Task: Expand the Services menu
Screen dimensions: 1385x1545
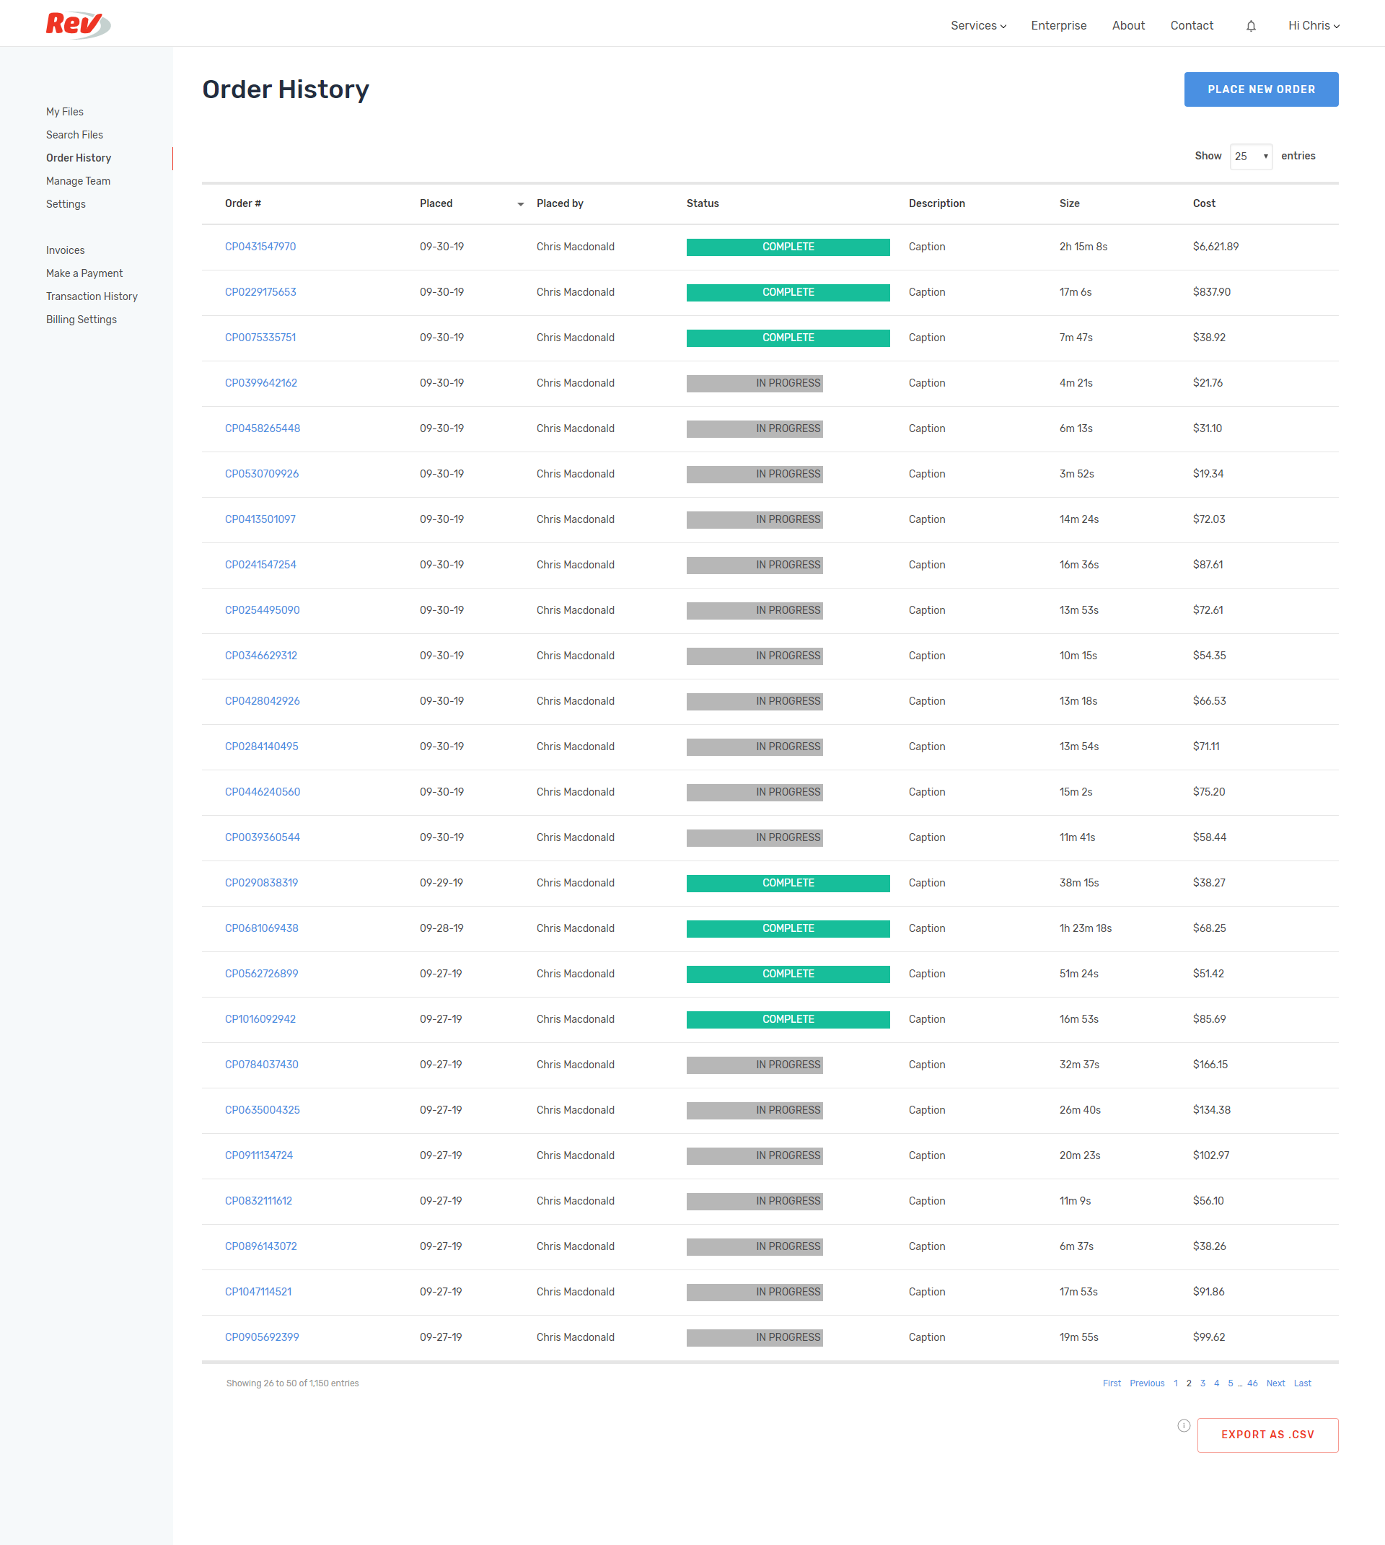Action: (978, 26)
